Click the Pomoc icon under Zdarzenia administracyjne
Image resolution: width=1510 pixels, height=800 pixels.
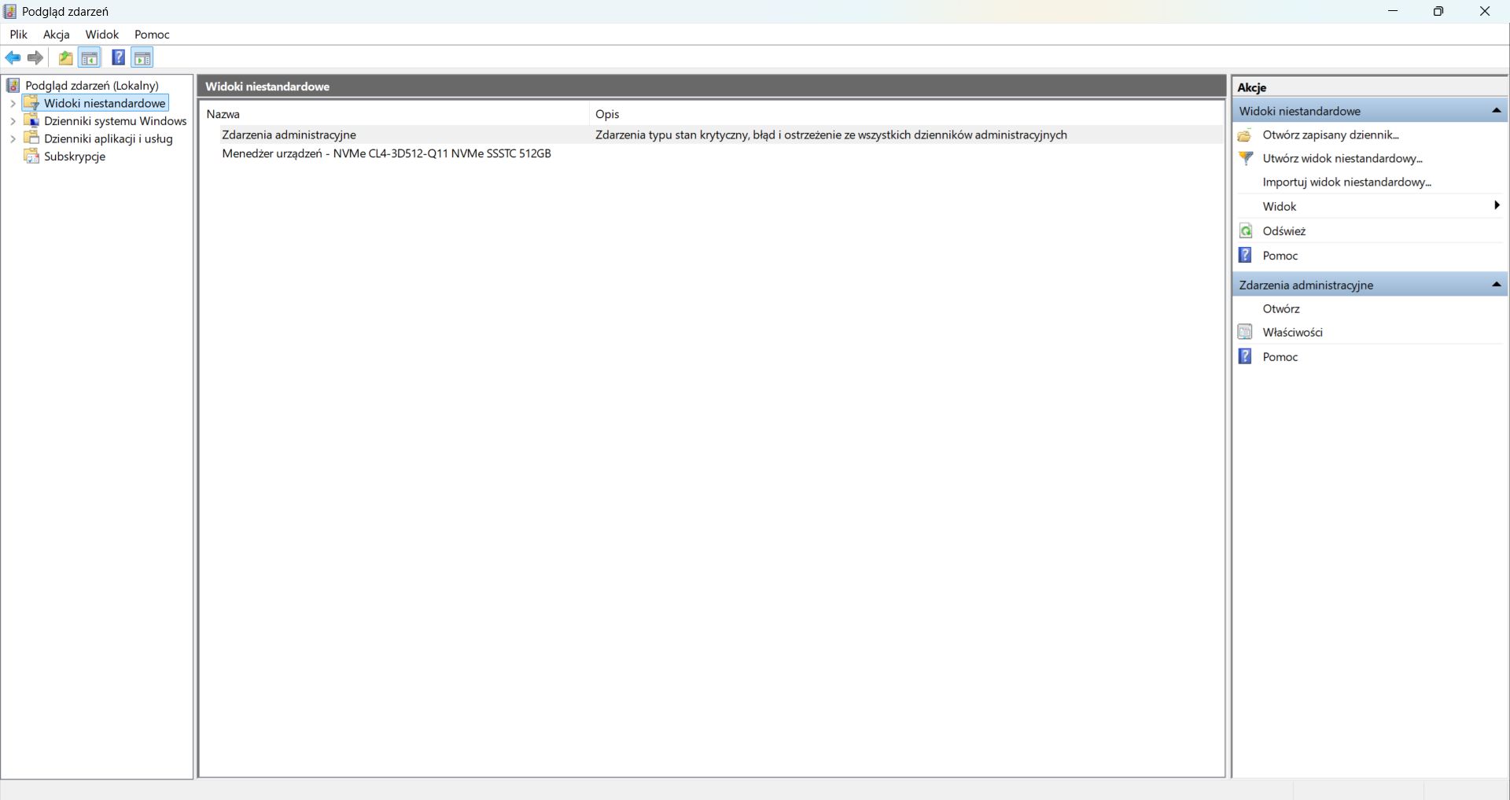(x=1245, y=356)
